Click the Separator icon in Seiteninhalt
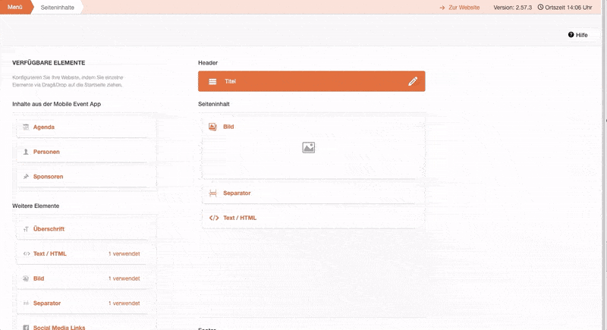Image resolution: width=607 pixels, height=330 pixels. 213,193
